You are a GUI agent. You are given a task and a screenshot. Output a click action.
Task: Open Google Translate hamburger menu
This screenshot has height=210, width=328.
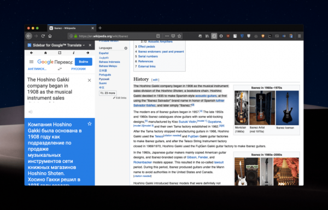click(x=31, y=62)
